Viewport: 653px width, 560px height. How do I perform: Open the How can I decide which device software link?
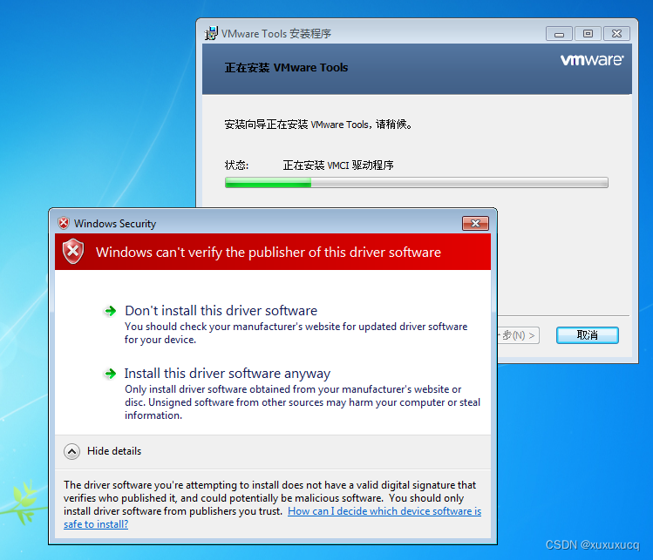pos(272,517)
